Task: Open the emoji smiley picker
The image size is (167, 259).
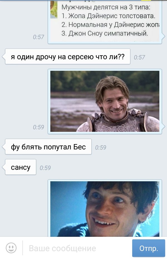Action: (11, 248)
